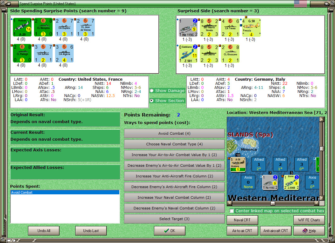Select the CL Jean de Vienne counter

tap(85, 27)
